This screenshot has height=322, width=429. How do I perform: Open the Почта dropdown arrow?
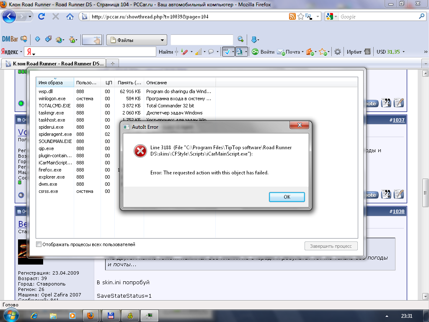(302, 52)
